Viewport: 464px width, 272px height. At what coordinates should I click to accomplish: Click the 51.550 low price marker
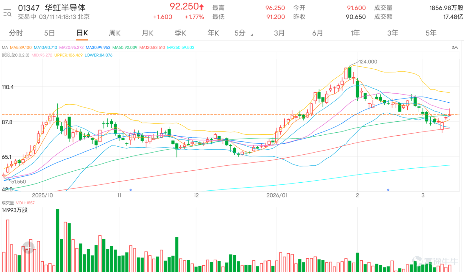pos(19,182)
